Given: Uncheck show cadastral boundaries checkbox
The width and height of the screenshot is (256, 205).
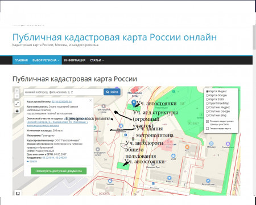Looking at the screenshot, I should coord(207,121).
